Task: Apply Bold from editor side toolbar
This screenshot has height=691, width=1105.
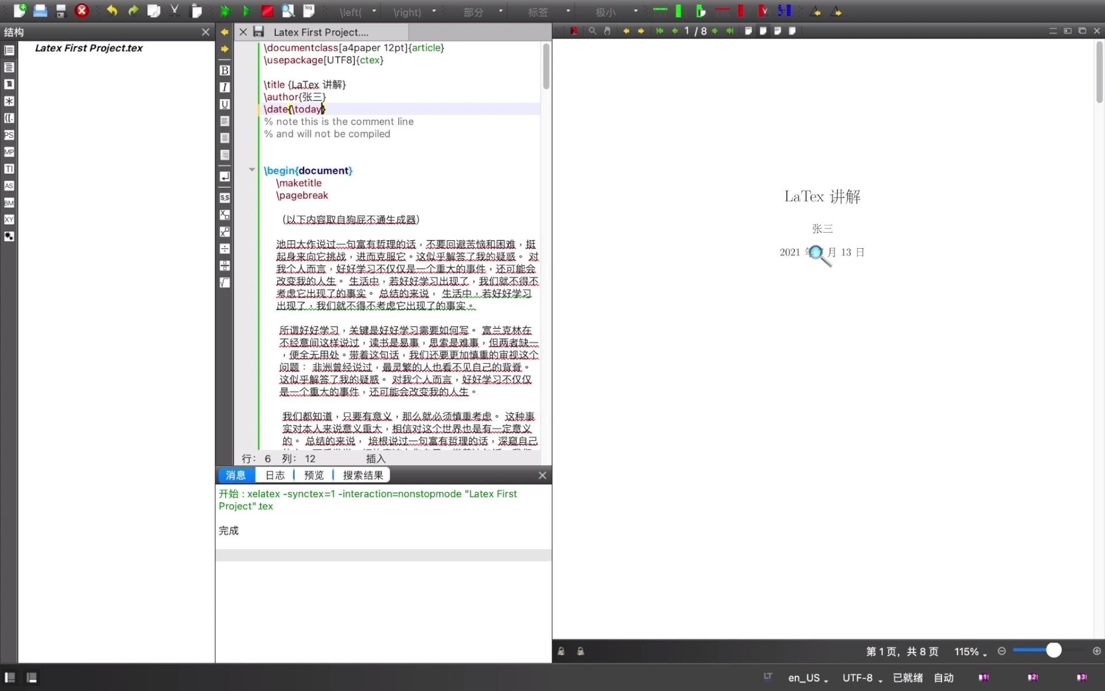Action: click(x=224, y=70)
